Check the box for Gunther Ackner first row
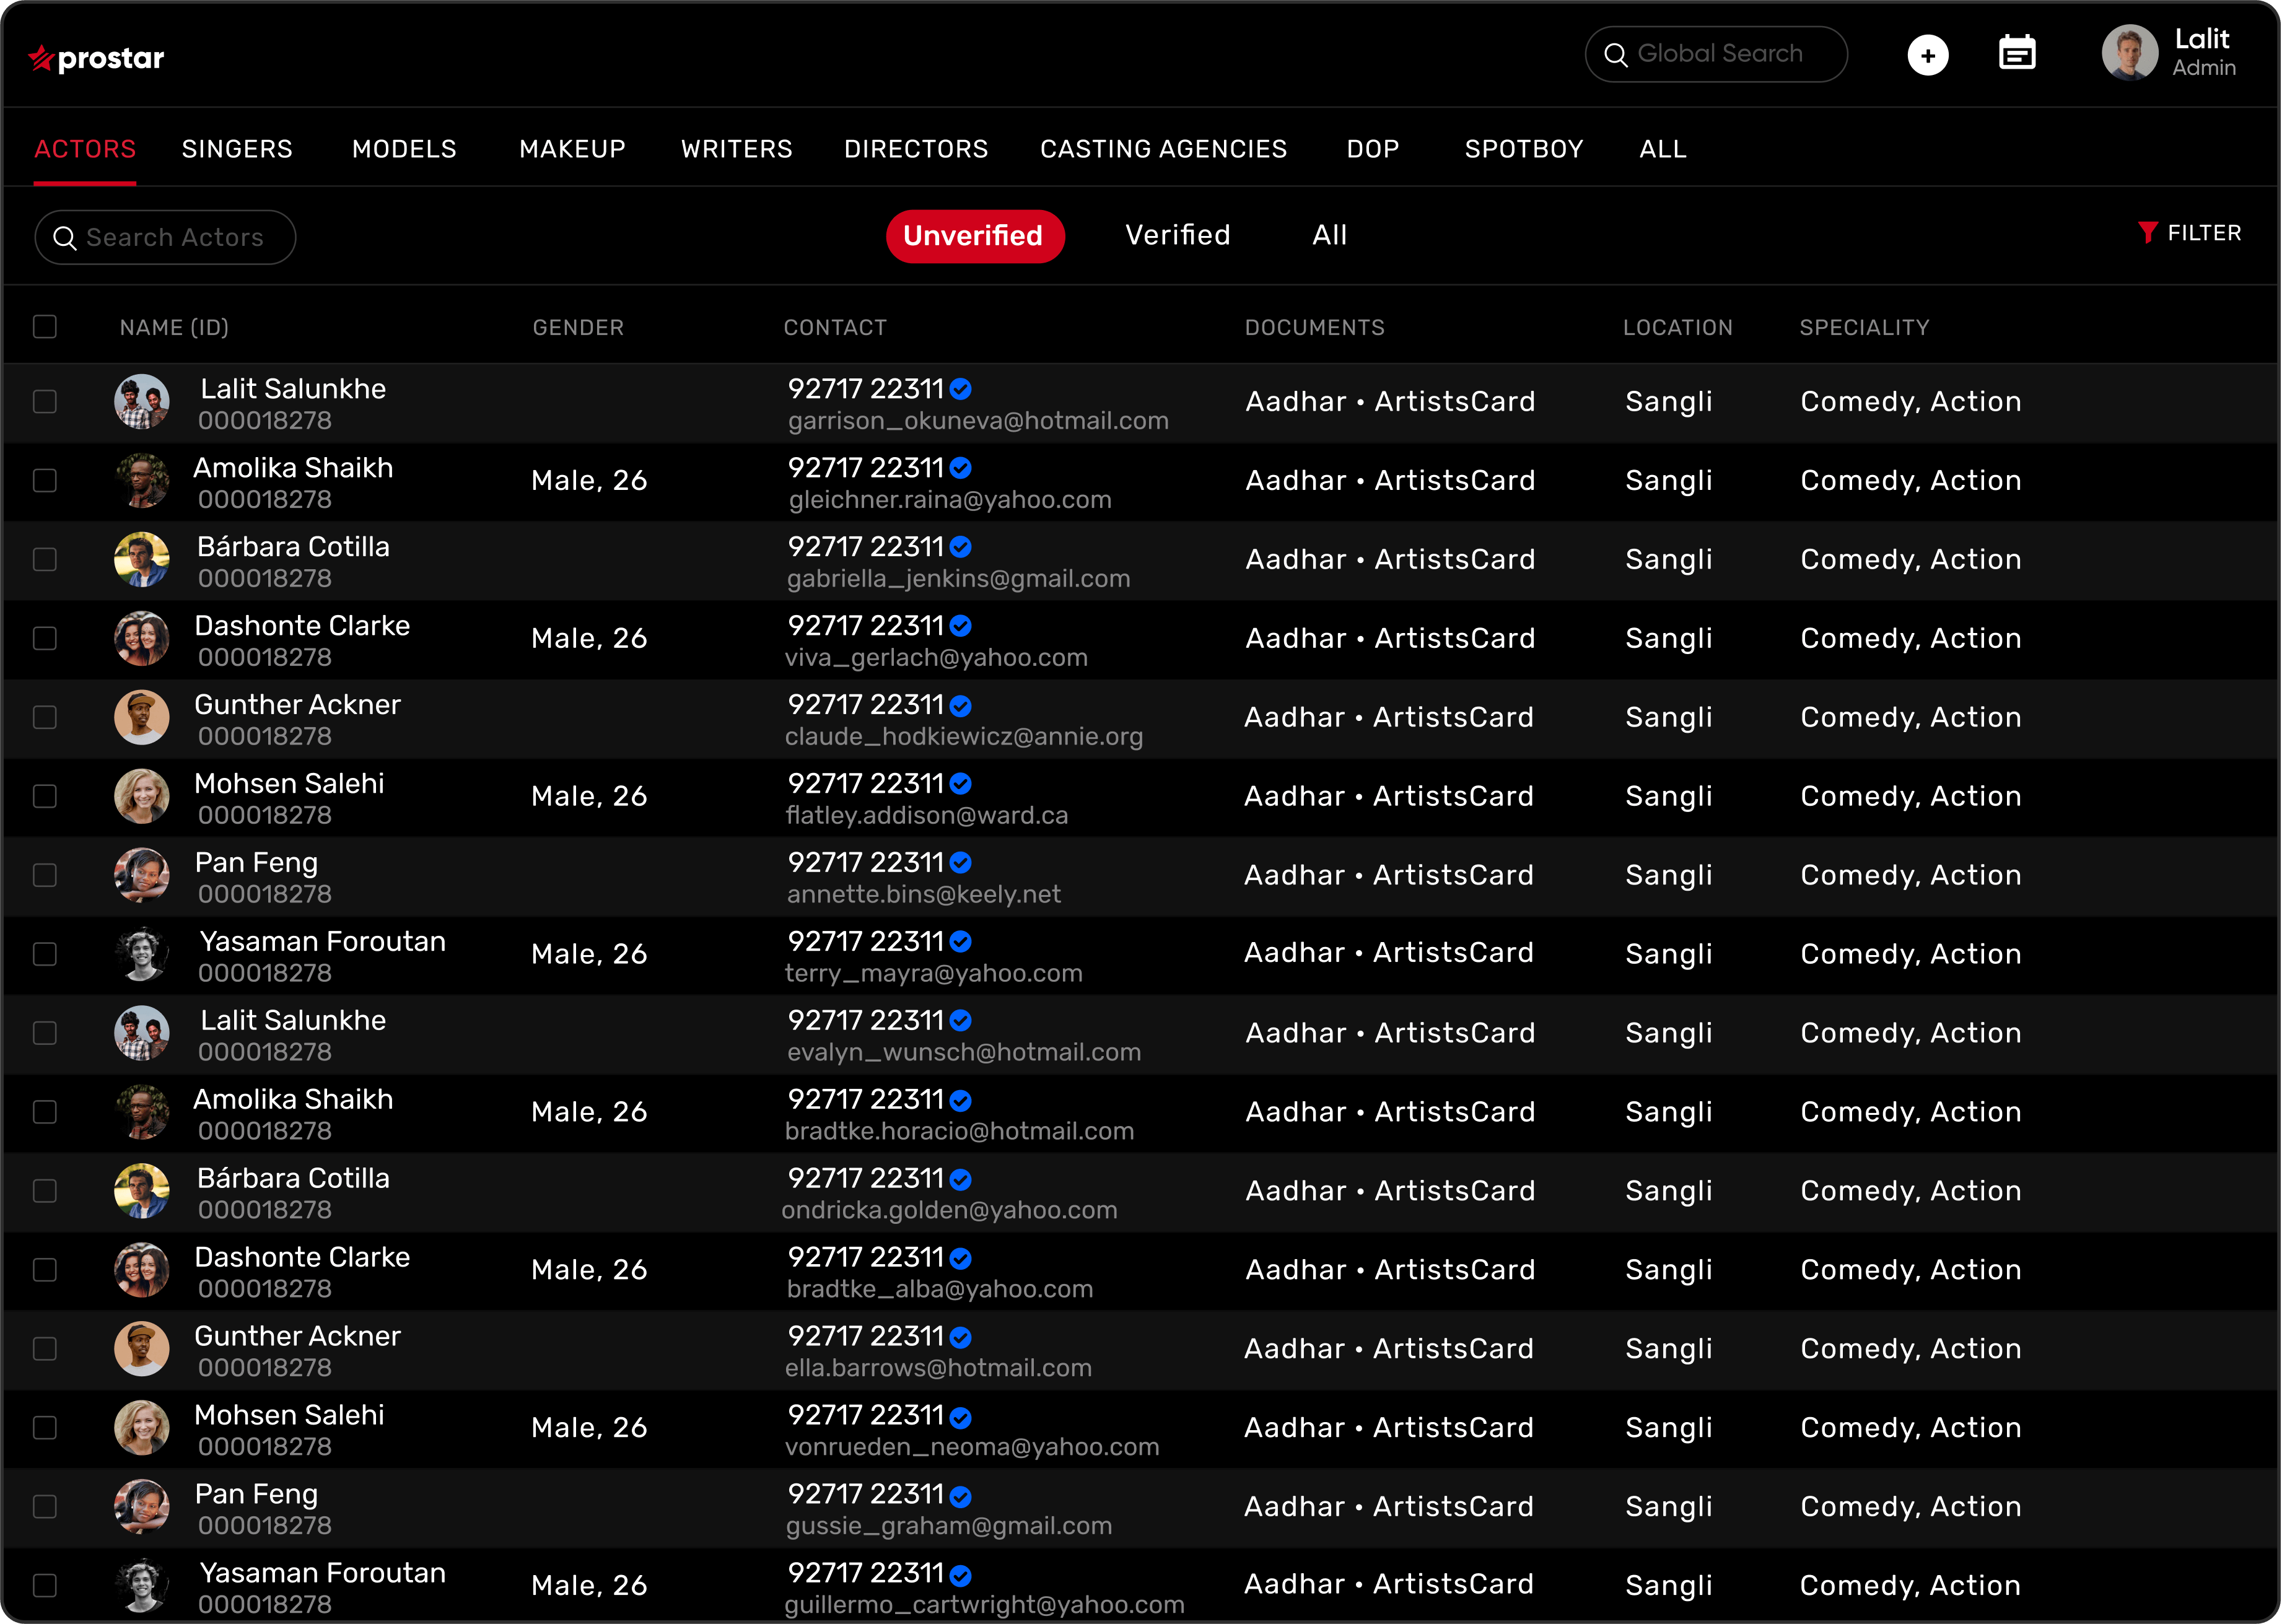The image size is (2282, 1624). click(45, 717)
